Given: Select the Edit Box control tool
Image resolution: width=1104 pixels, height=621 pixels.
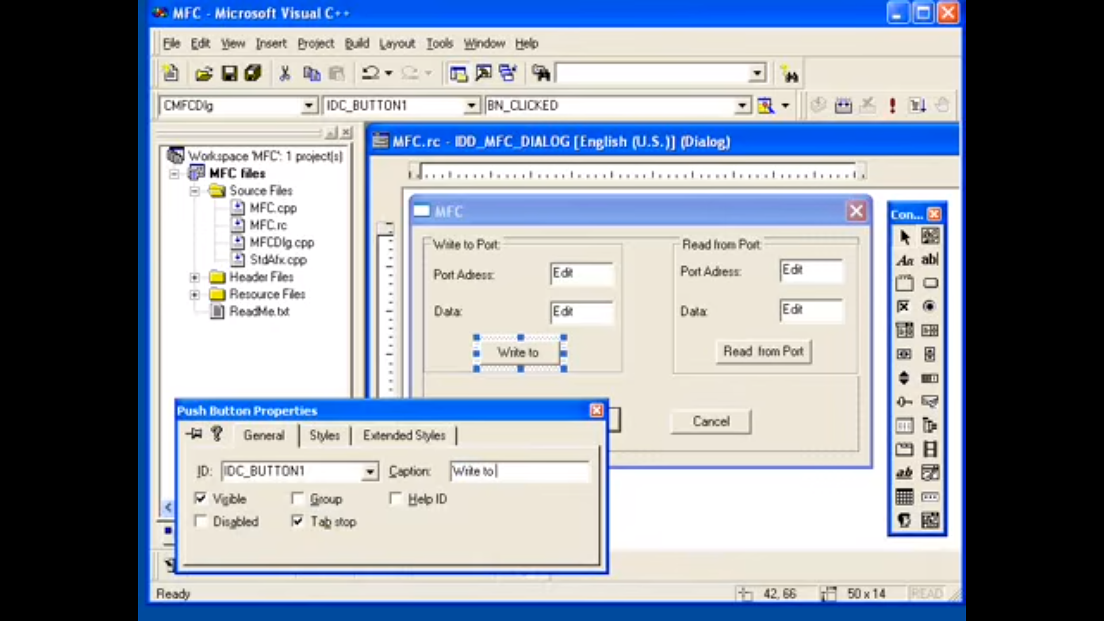Looking at the screenshot, I should 930,260.
